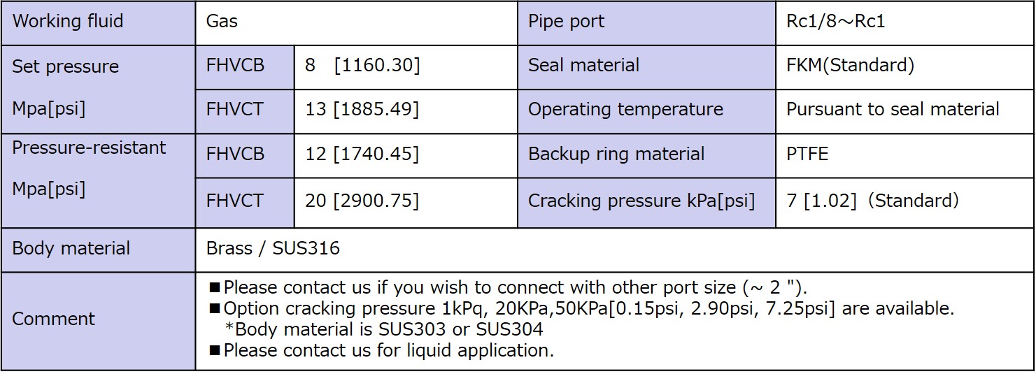This screenshot has width=1036, height=374.
Task: Select the "Brass / SUS316" body material value
Action: (273, 249)
